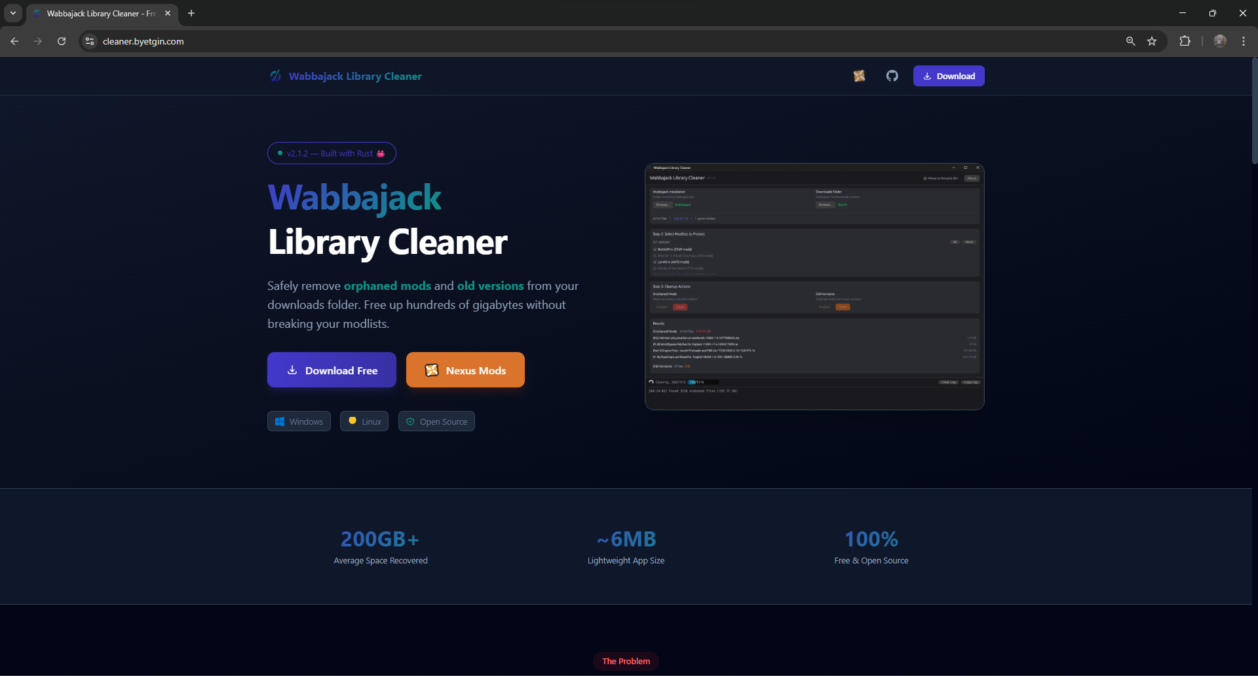Open the browser extensions puzzle icon
This screenshot has height=676, width=1258.
coord(1185,41)
